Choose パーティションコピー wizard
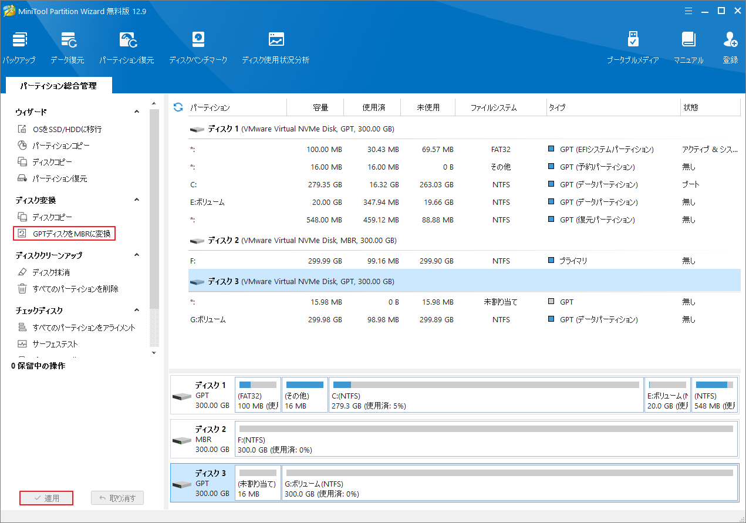The width and height of the screenshot is (746, 523). (53, 146)
